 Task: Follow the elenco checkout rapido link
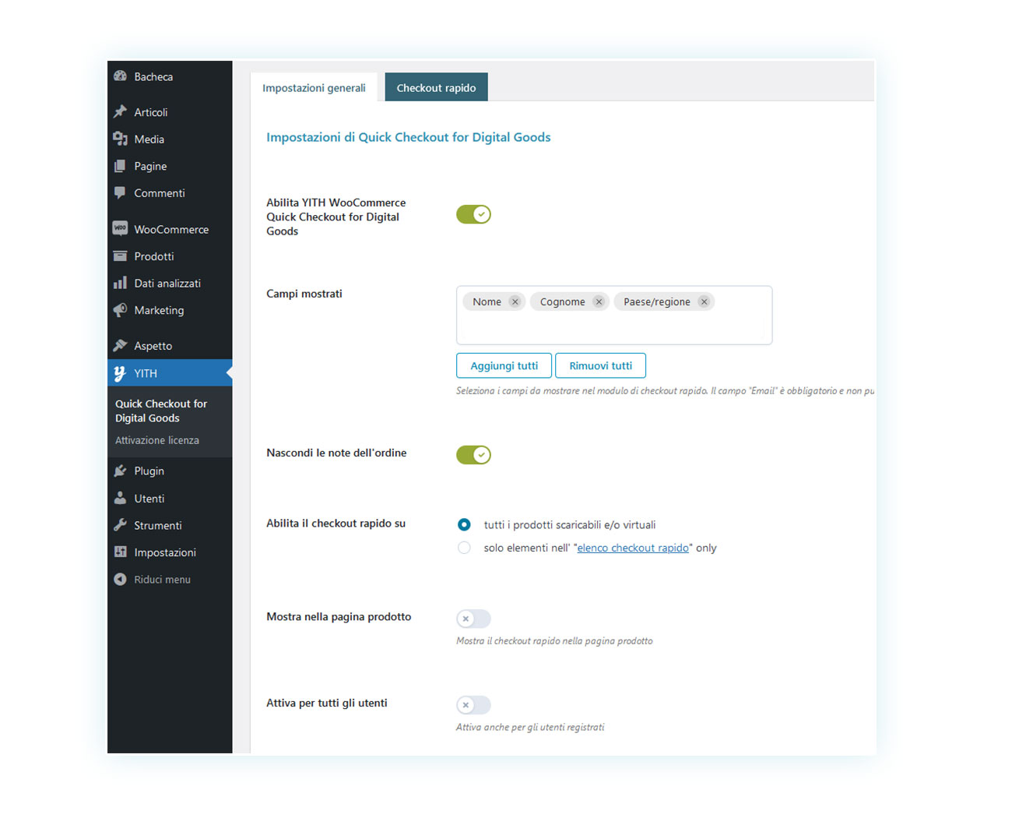[633, 548]
